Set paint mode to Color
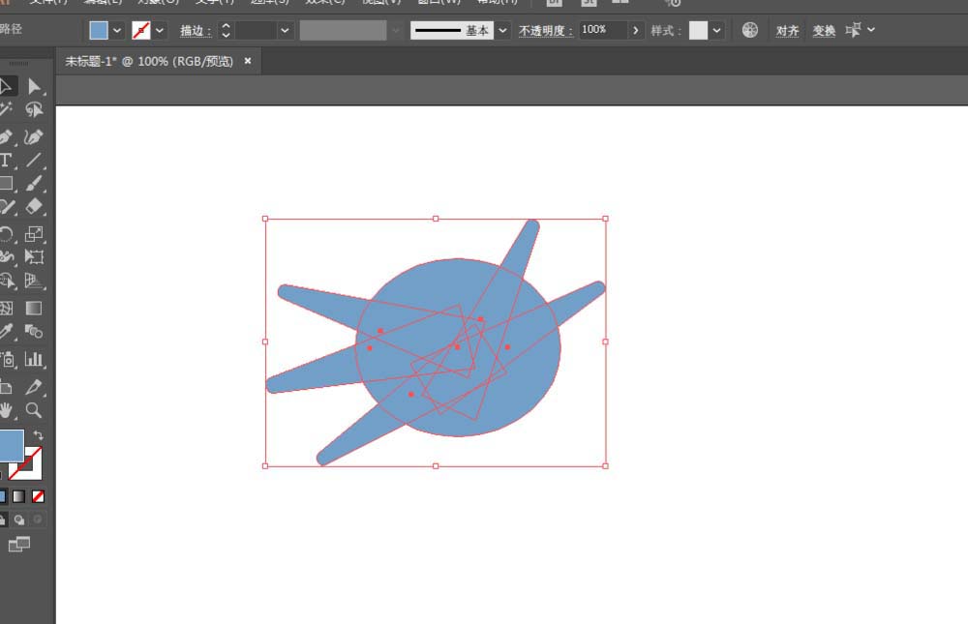Image resolution: width=968 pixels, height=624 pixels. (x=3, y=496)
